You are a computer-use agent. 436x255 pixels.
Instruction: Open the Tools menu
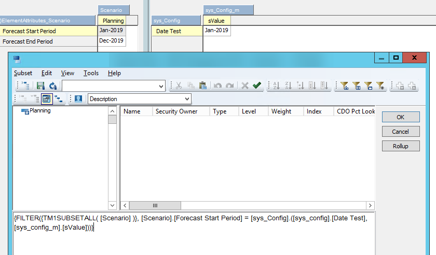(91, 73)
